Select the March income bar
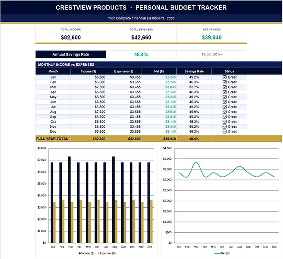The width and height of the screenshot is (283, 259). coord(70,200)
